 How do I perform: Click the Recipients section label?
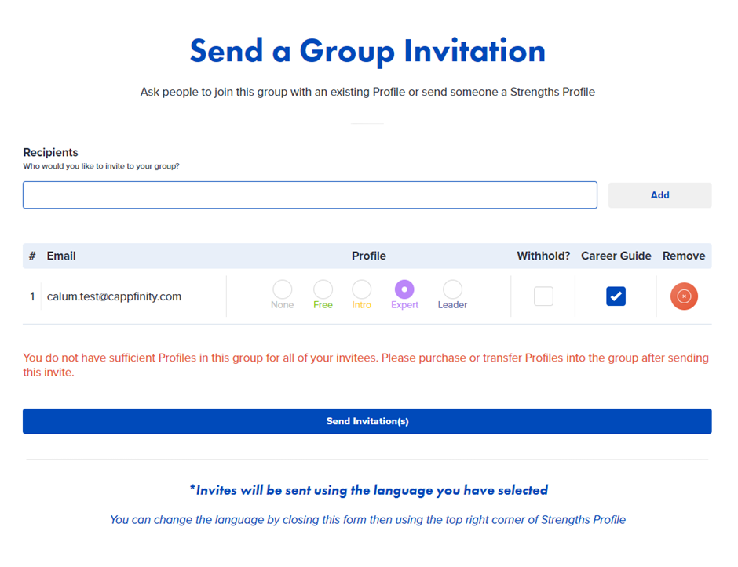[x=50, y=152]
